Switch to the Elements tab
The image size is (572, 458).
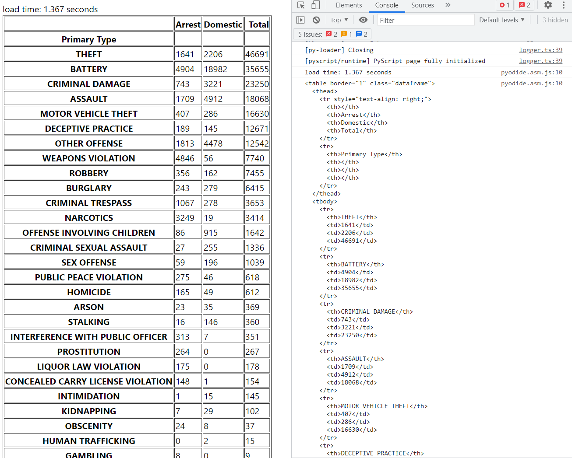click(349, 5)
